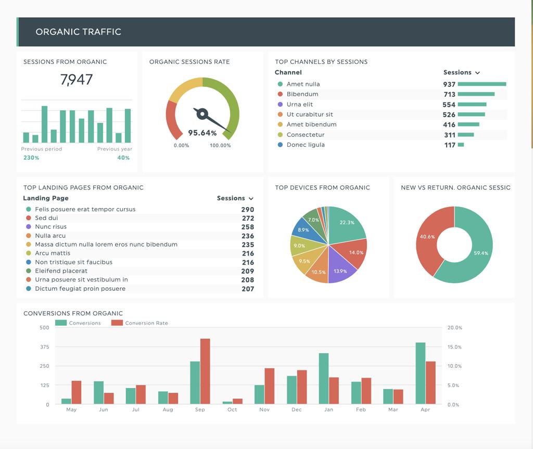533x449 pixels.
Task: Click the red dot beside Bibendum channel
Action: [280, 94]
